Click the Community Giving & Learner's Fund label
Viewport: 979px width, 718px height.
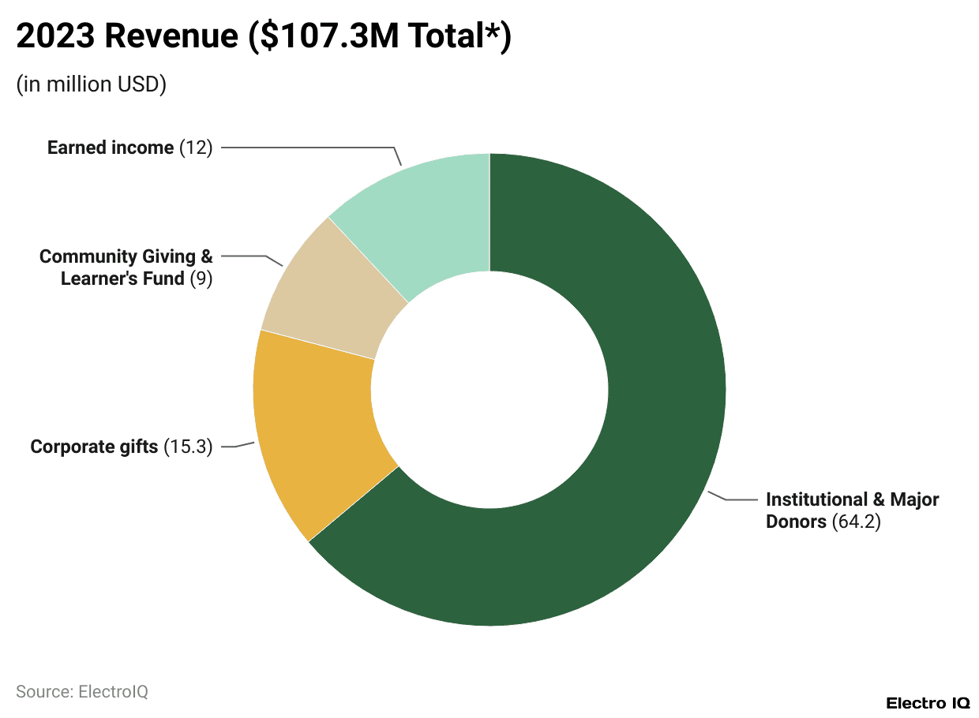pyautogui.click(x=126, y=267)
